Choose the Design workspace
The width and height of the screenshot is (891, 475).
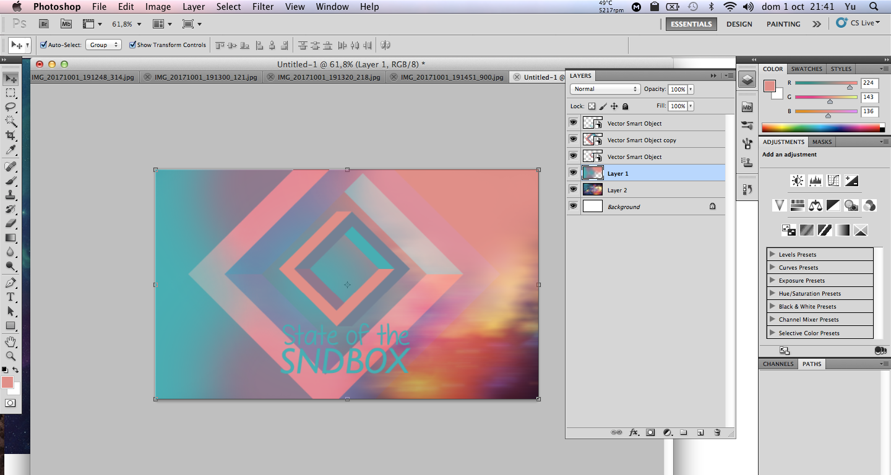[x=739, y=24]
